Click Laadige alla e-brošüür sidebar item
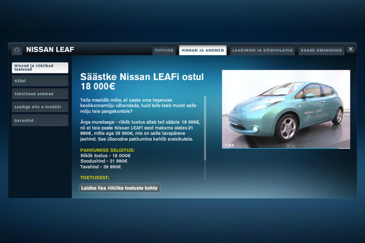 pos(40,107)
